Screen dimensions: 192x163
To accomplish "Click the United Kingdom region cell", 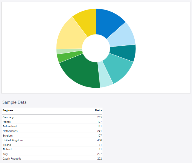I will [13, 140].
